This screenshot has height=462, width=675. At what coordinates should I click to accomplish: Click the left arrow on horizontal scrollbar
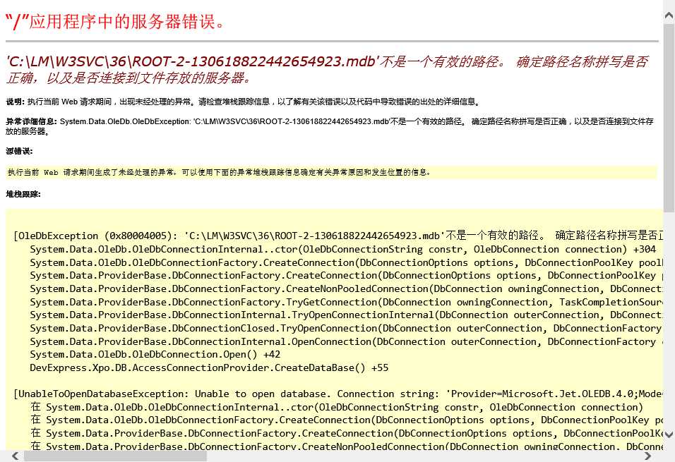pos(15,456)
